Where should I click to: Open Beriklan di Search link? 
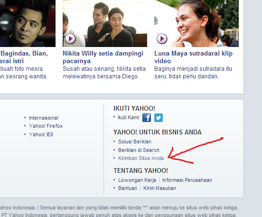tap(139, 150)
